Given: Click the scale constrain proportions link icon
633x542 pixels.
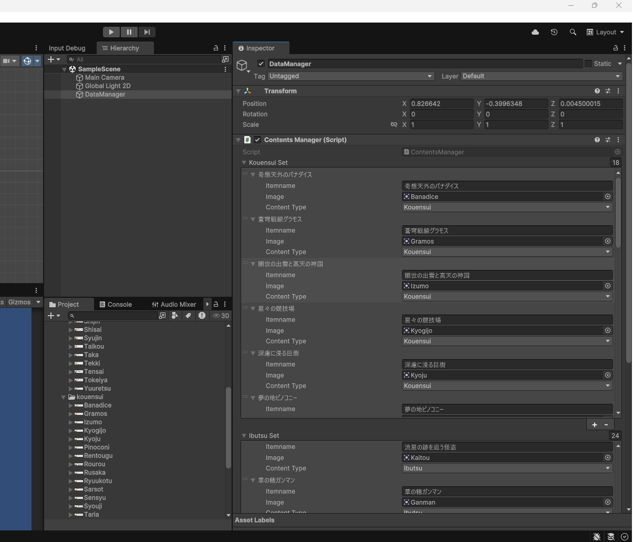Looking at the screenshot, I should [x=394, y=124].
